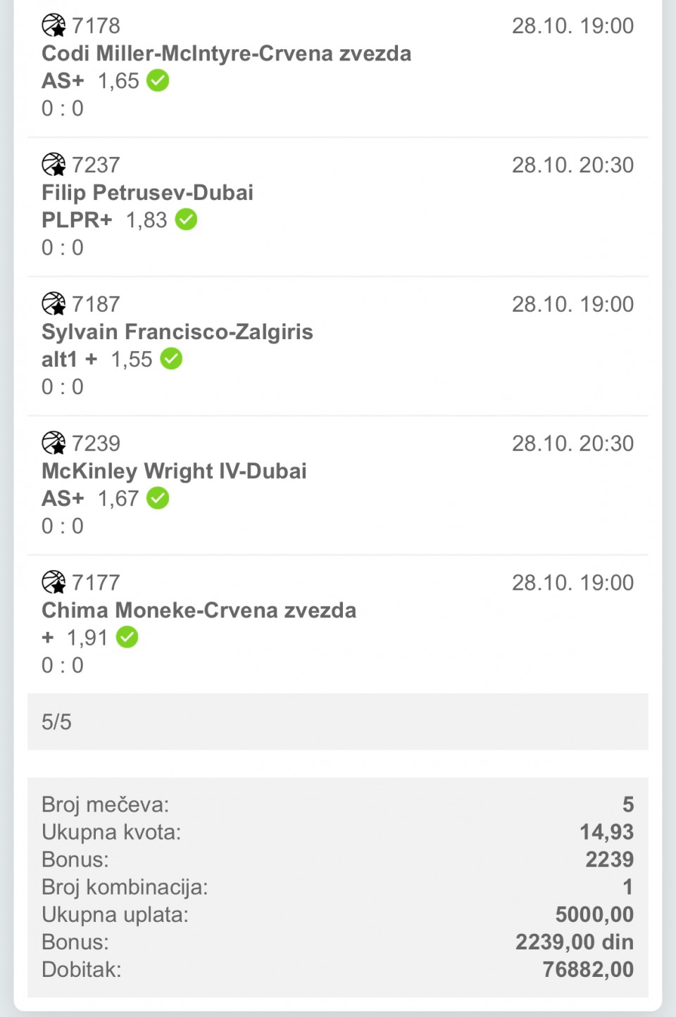Click basketball icon next to code 7178
The height and width of the screenshot is (1017, 676).
coord(54,25)
